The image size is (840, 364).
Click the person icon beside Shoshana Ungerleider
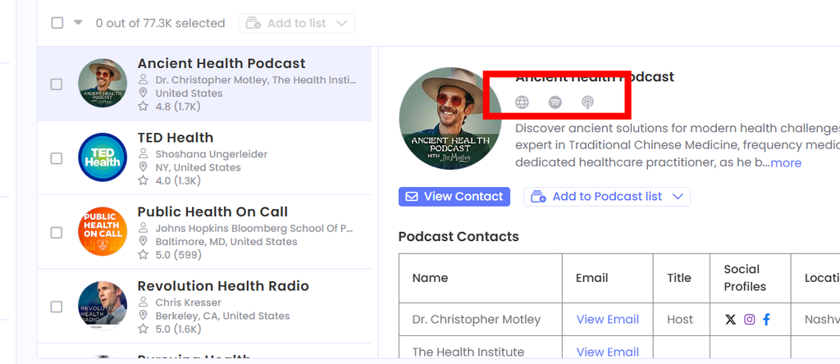(143, 154)
